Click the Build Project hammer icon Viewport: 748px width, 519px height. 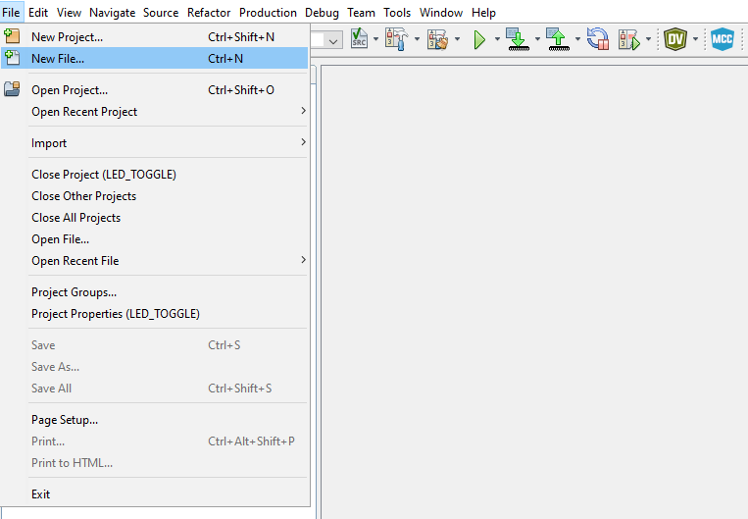pyautogui.click(x=393, y=40)
